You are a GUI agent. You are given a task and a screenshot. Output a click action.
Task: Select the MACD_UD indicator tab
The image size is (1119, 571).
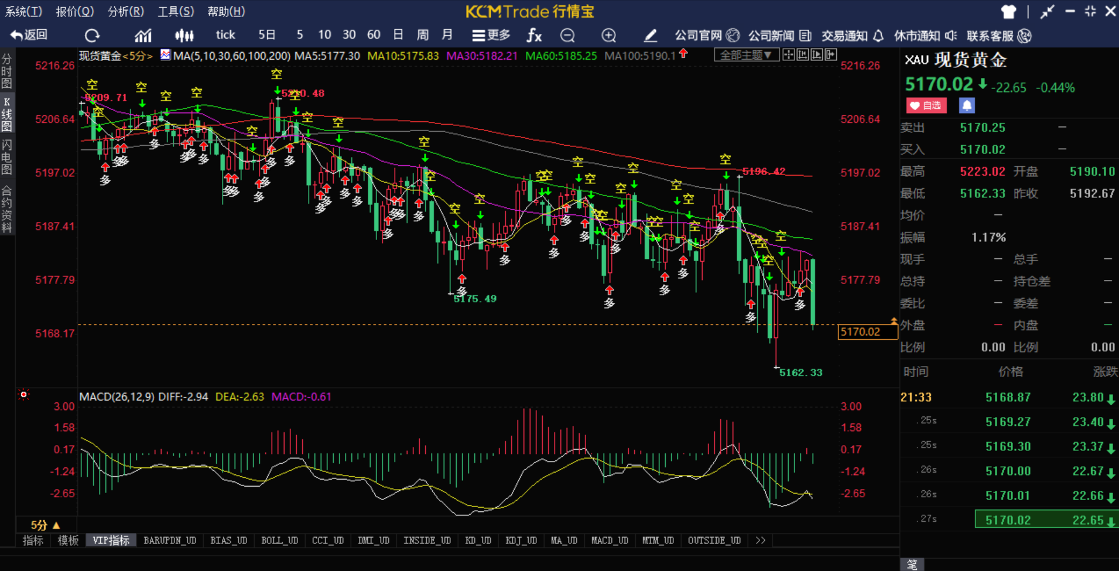tap(610, 541)
